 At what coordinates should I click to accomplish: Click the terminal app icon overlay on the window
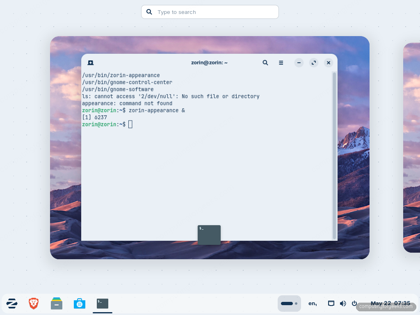click(x=209, y=235)
